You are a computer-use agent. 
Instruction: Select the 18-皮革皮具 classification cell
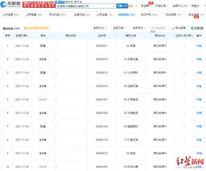pos(131,59)
